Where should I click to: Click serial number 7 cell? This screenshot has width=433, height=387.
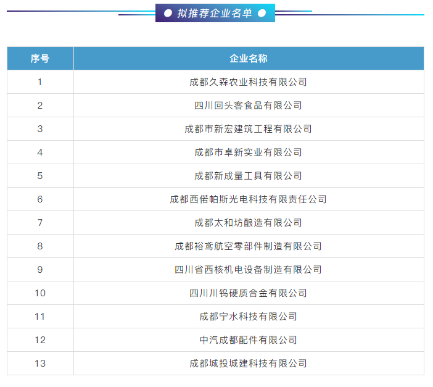click(x=40, y=223)
